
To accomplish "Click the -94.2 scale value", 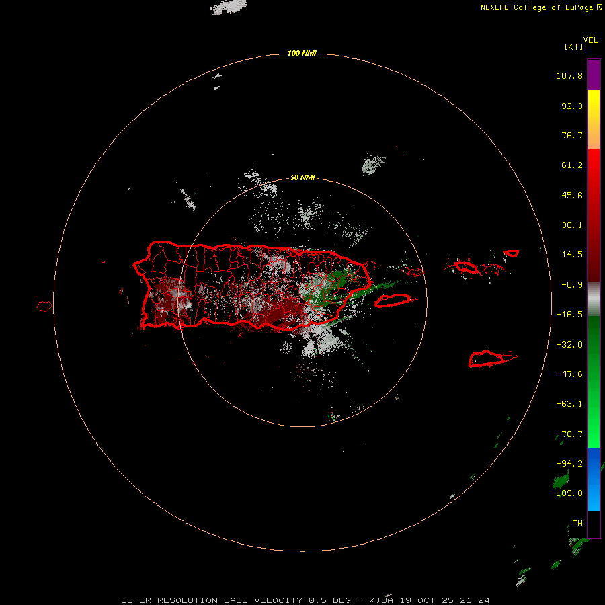I will pos(569,464).
